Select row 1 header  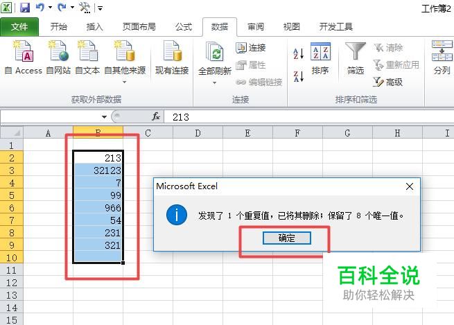point(12,145)
